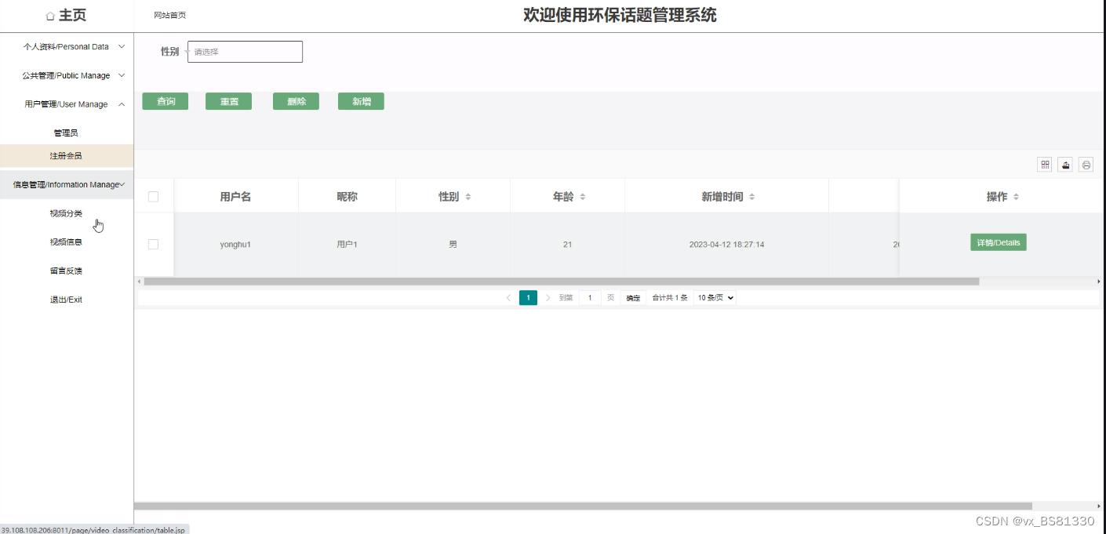
Task: Open 注册会员 submenu item
Action: (67, 156)
